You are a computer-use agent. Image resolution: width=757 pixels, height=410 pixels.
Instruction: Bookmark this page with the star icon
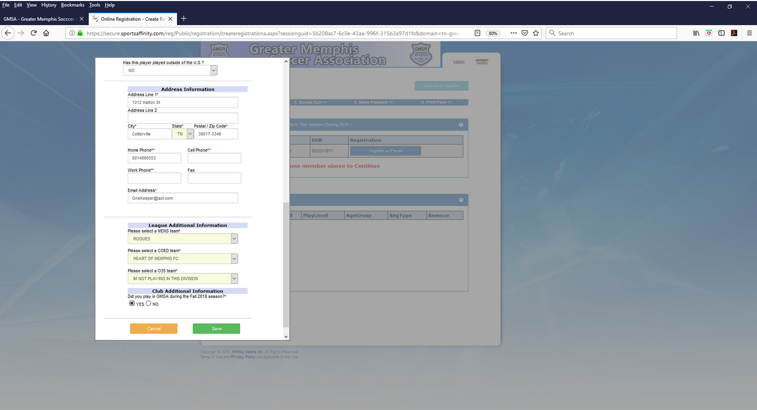(536, 33)
